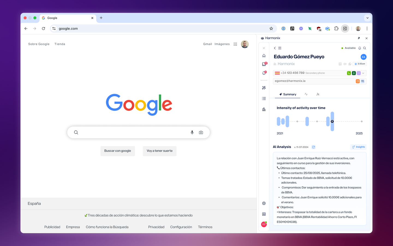Image resolution: width=393 pixels, height=246 pixels.
Task: Switch to the relationships graph tab
Action: (x=318, y=94)
